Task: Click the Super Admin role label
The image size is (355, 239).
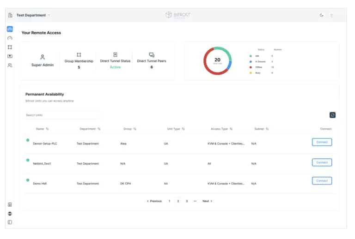Action: click(x=43, y=65)
